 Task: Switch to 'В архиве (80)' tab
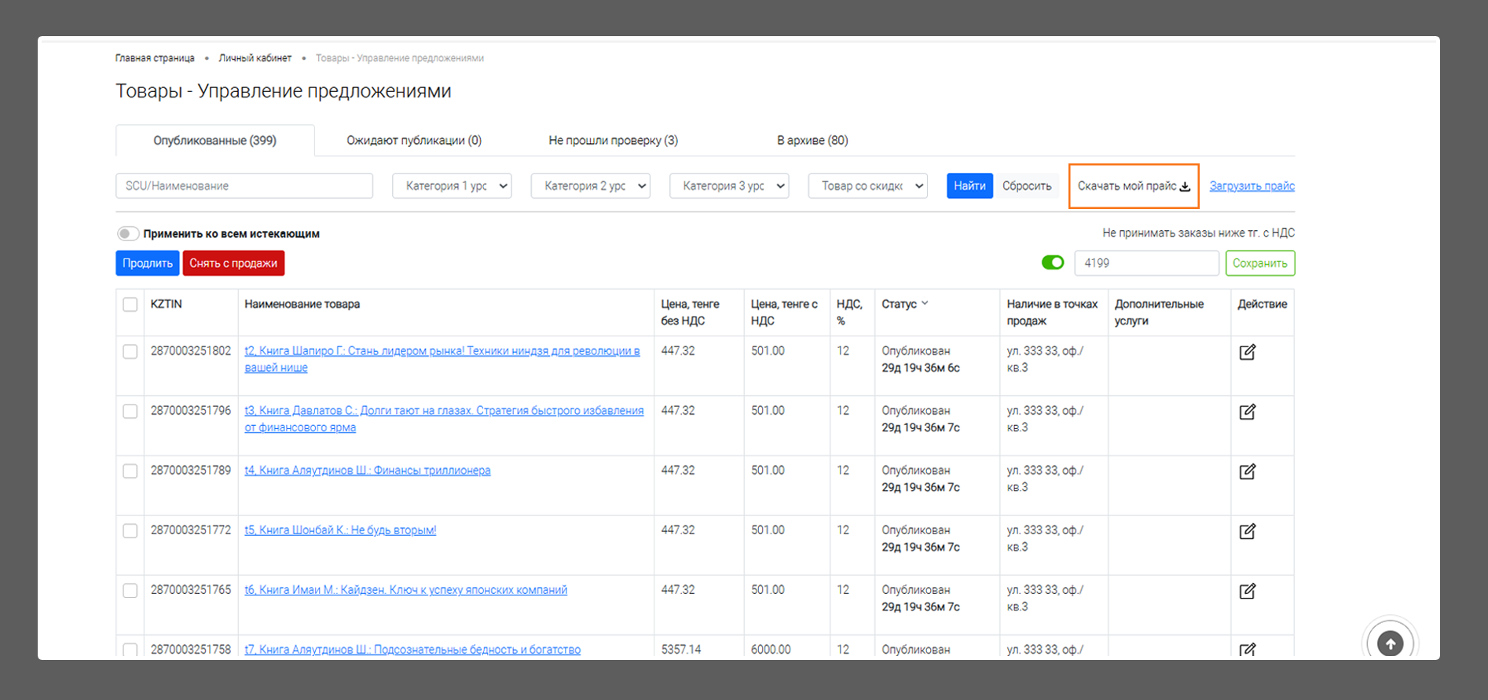[812, 141]
